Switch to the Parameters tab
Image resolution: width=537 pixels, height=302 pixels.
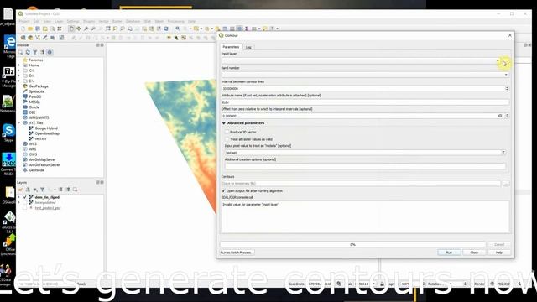pos(231,47)
